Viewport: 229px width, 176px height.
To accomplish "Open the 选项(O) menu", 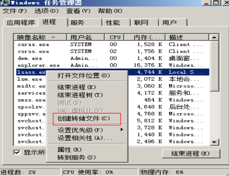I will coord(46,11).
